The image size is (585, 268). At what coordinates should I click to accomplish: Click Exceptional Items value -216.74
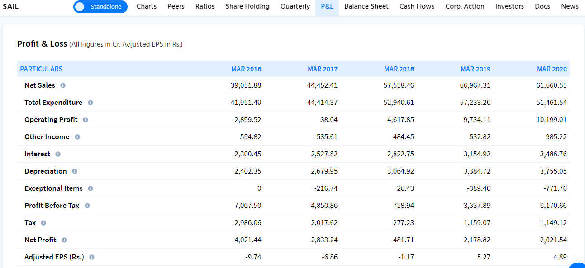(326, 188)
